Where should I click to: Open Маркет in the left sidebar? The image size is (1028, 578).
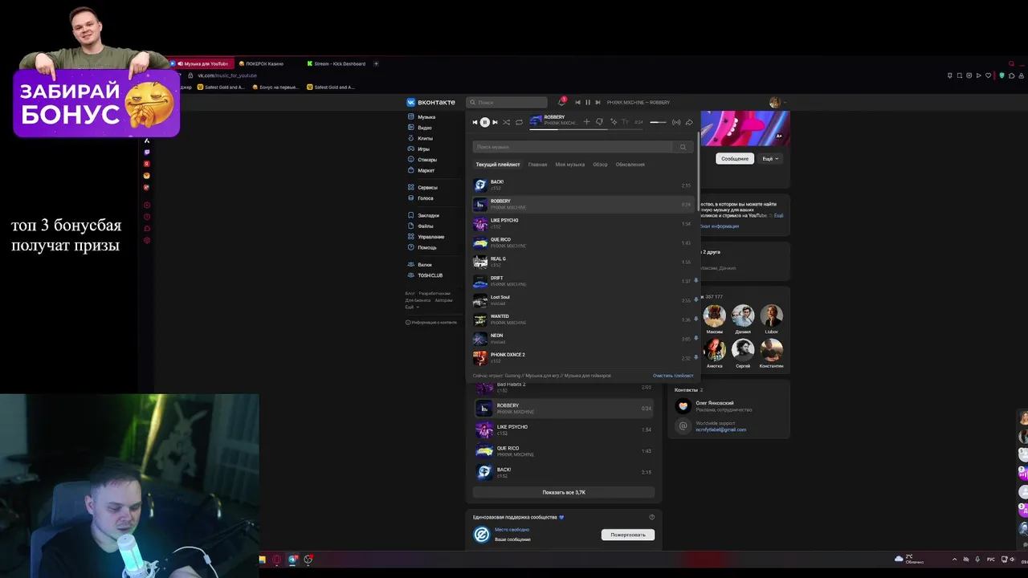point(422,170)
